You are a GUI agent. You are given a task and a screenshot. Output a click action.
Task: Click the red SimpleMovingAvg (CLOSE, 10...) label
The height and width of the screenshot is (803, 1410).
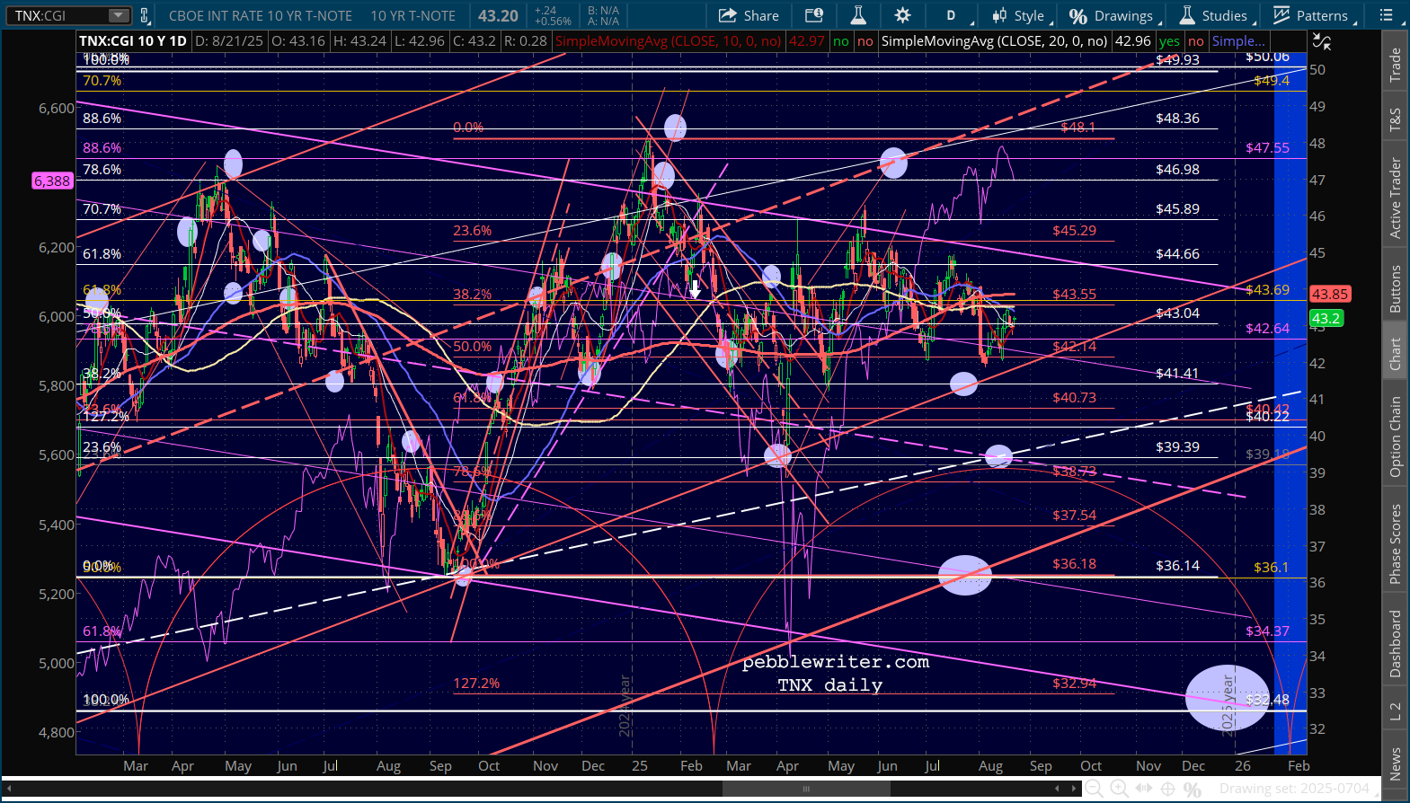click(669, 41)
